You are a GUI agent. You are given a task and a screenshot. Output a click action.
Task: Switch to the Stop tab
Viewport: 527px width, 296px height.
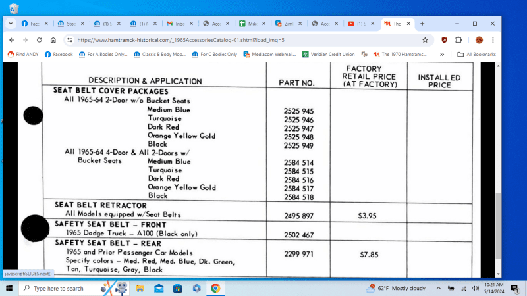(71, 24)
